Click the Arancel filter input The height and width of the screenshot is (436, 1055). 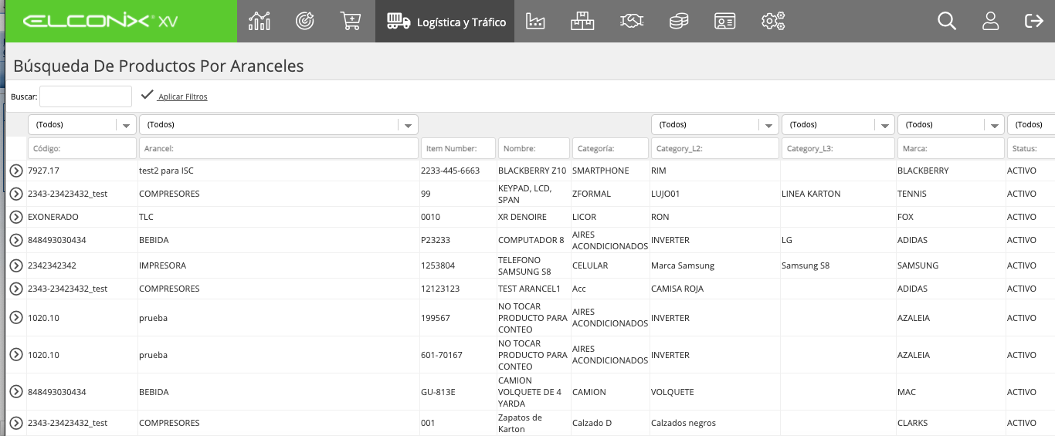pos(279,148)
